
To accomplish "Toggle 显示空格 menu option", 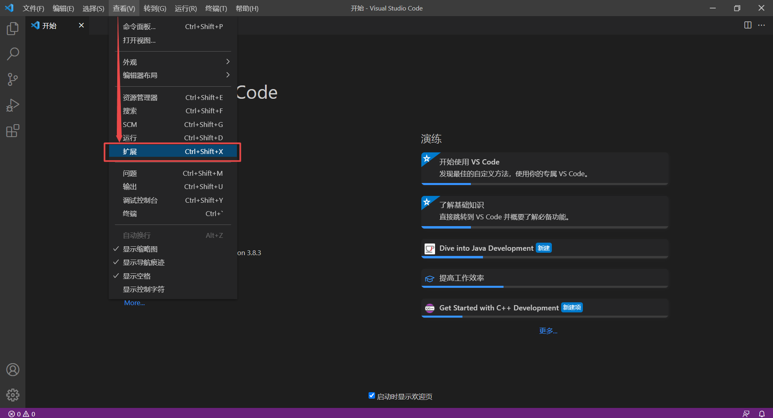I will [x=173, y=276].
